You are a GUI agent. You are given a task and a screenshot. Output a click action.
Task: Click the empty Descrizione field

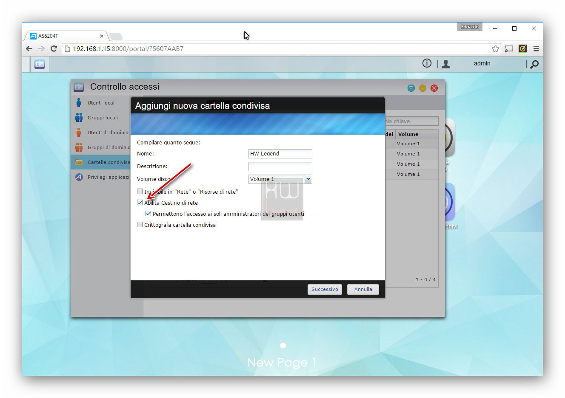click(x=280, y=167)
